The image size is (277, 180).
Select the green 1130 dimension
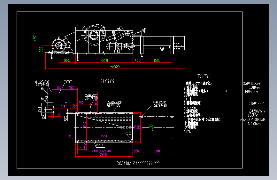[x=151, y=127]
